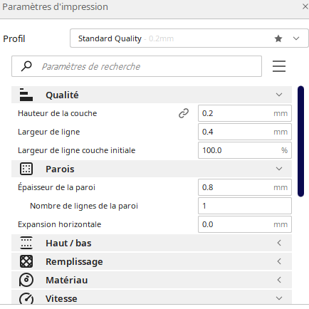The height and width of the screenshot is (309, 309).
Task: Click the profile dropdown arrow
Action: pos(296,38)
